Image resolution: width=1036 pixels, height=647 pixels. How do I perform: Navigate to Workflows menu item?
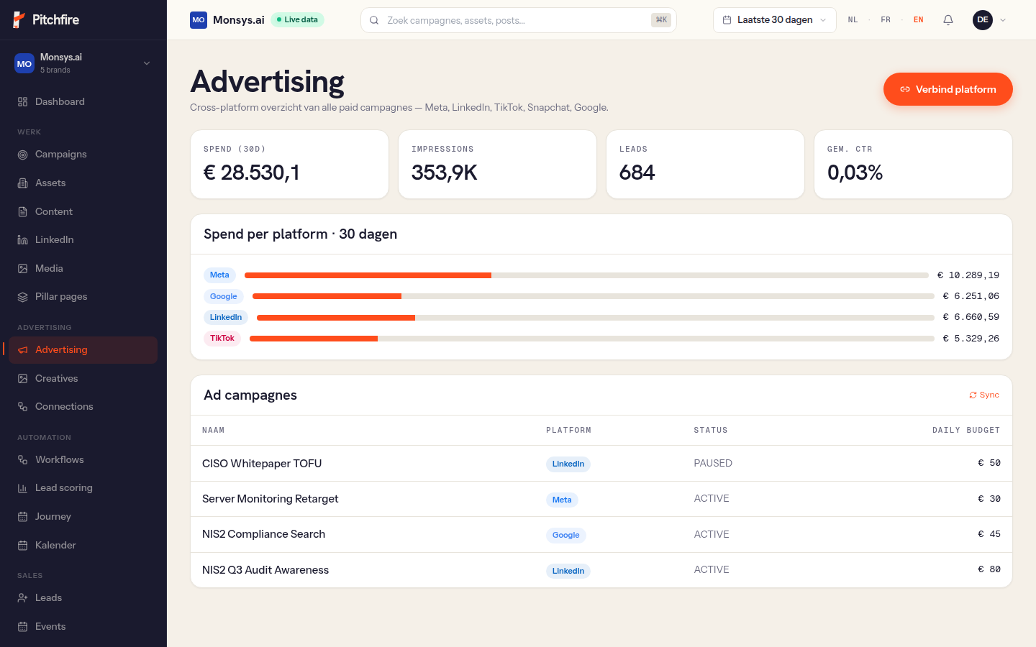click(x=83, y=460)
